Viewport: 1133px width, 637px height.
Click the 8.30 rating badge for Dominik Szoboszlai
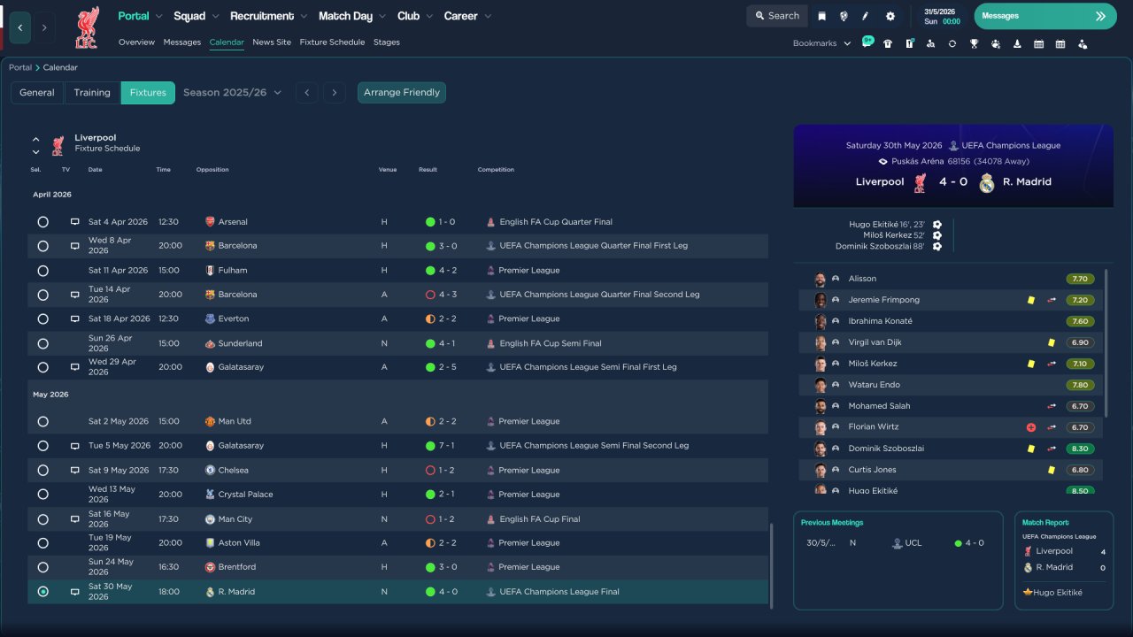coord(1080,449)
